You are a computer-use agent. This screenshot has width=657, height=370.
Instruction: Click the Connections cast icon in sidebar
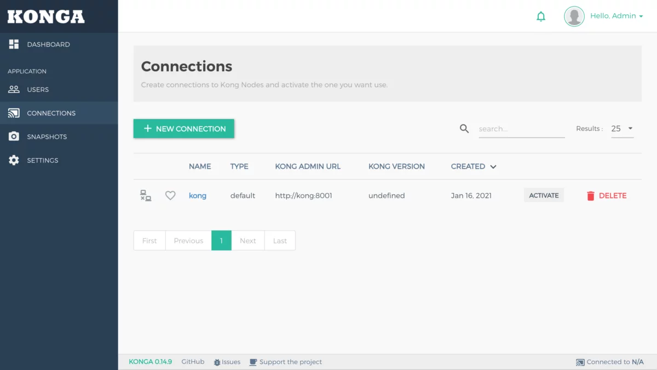pos(14,113)
